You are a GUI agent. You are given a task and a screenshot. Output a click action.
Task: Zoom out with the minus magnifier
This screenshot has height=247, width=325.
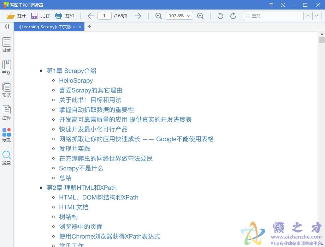tap(159, 16)
